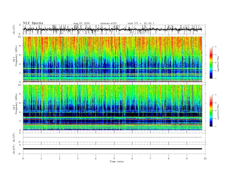The width and height of the screenshot is (231, 178).
Task: Click the ch.2 spectrogram color scale bar
Action: 211,111
